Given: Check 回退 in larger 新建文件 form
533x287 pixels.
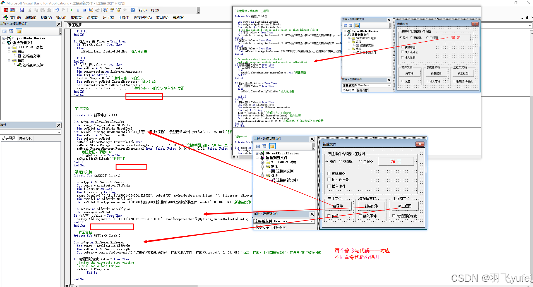Looking at the screenshot, I should point(333,216).
